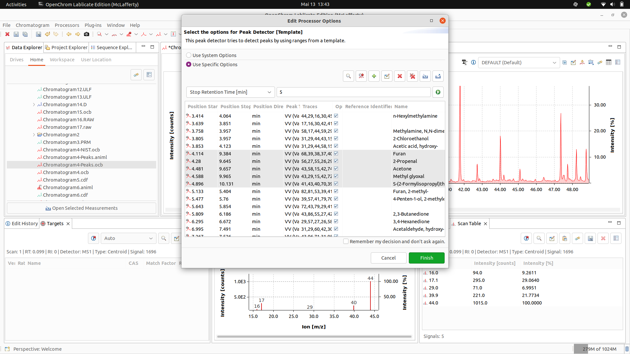This screenshot has height=354, width=630.
Task: Open the DEFAULT profile dropdown
Action: coord(555,62)
